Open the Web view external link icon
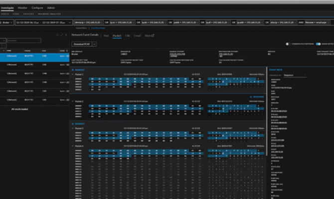334x199 pixels. pyautogui.click(x=153, y=35)
